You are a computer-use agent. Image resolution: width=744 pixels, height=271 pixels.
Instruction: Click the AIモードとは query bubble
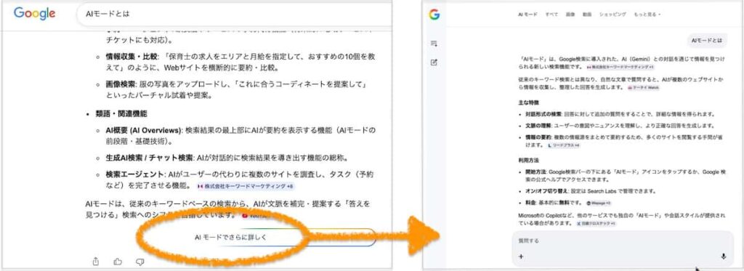point(707,41)
